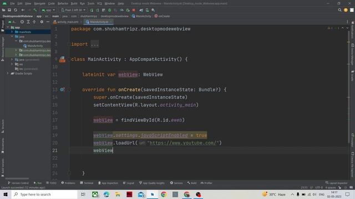Open Chrome from the taskbar
355x199 pixels.
(x=164, y=194)
